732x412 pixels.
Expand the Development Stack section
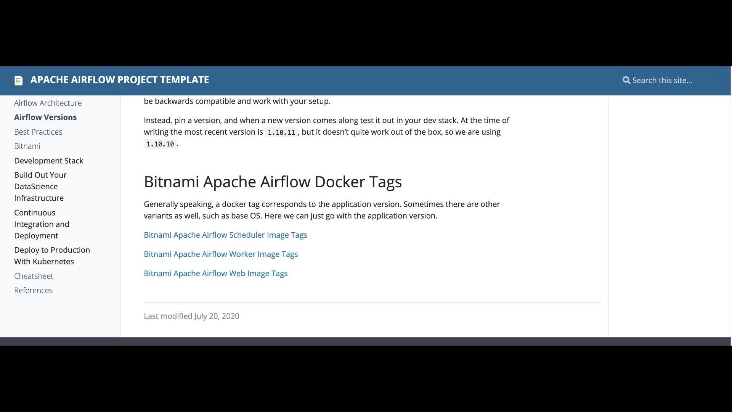click(x=48, y=161)
